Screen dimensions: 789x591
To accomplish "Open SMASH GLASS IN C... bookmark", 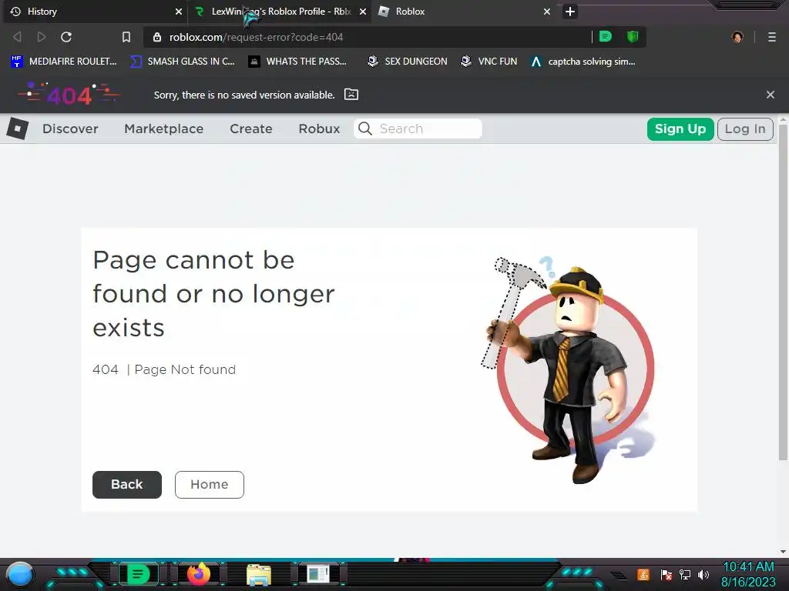I will 182,62.
